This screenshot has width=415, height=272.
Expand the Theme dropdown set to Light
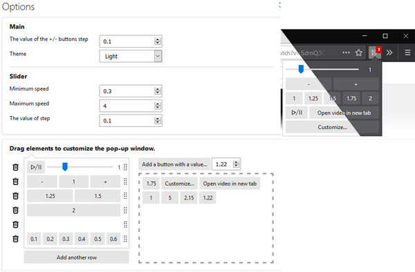click(x=131, y=56)
